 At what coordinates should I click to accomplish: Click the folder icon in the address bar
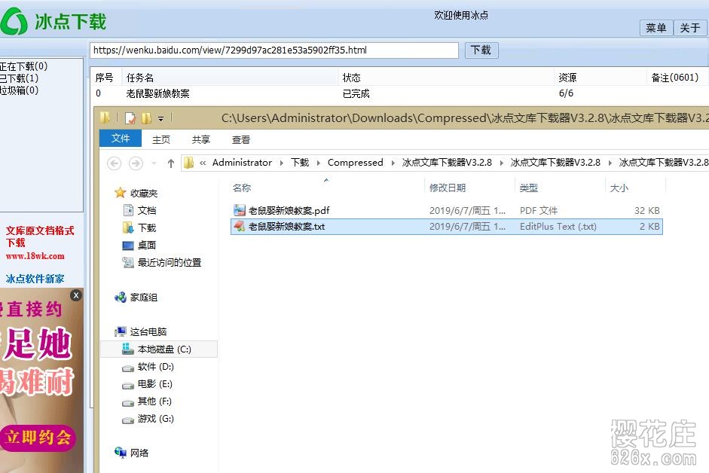point(189,163)
